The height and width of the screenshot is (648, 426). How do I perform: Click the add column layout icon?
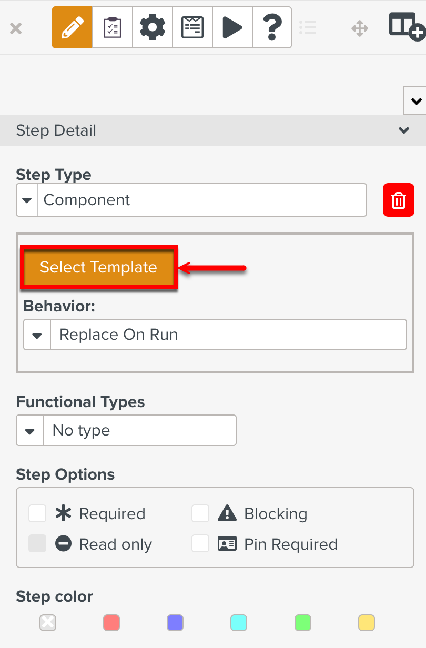[x=407, y=26]
